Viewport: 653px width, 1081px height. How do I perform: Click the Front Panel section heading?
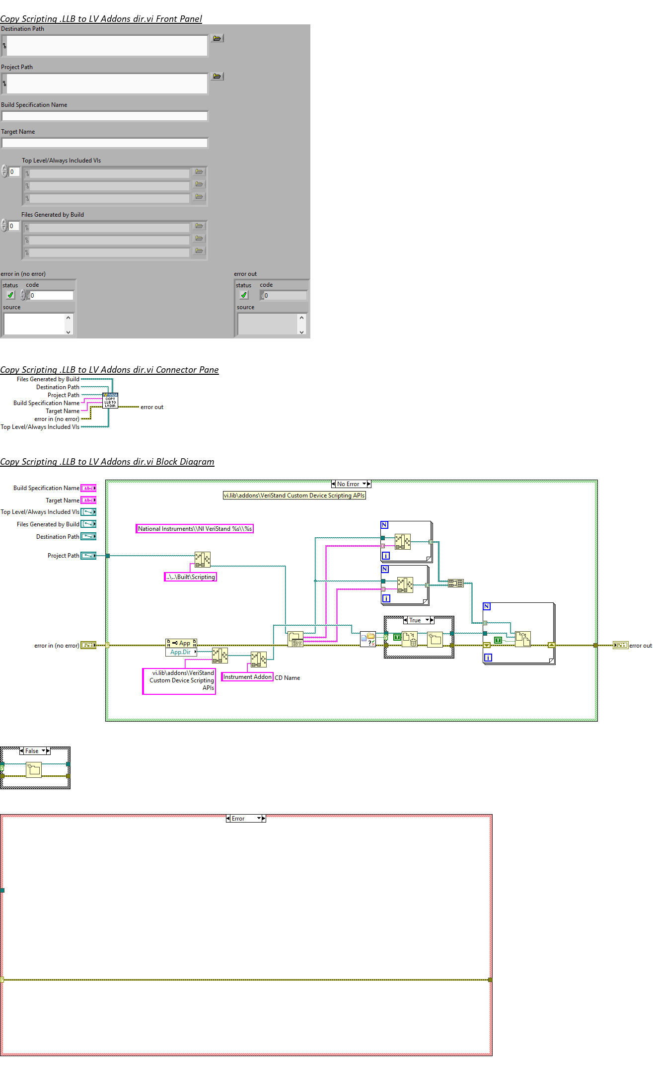(x=101, y=18)
